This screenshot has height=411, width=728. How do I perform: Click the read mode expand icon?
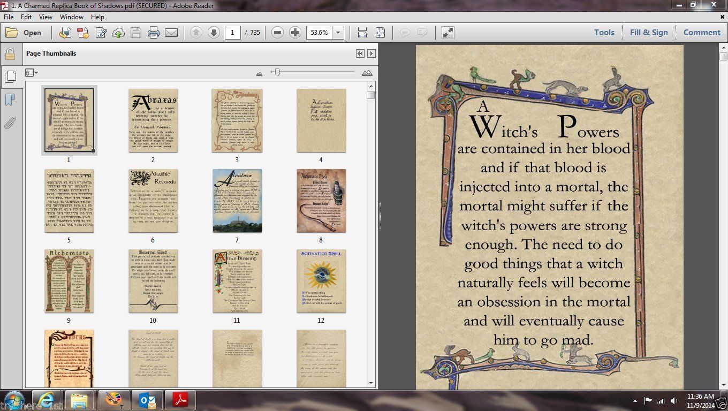coord(448,33)
